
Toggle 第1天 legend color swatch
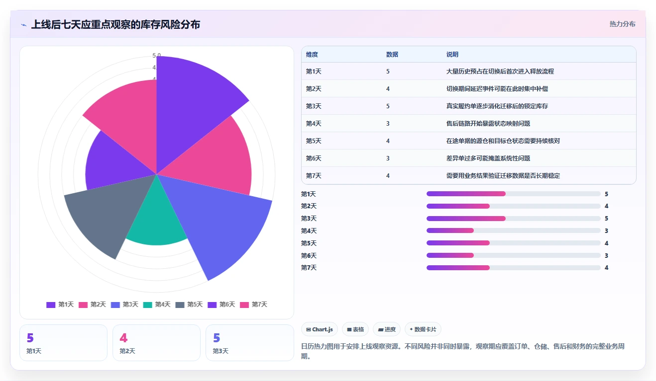[x=51, y=305]
